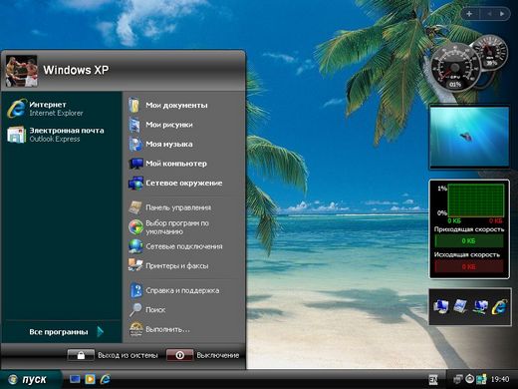
Task: Click the Принтеры и факсы icon
Action: (x=135, y=265)
